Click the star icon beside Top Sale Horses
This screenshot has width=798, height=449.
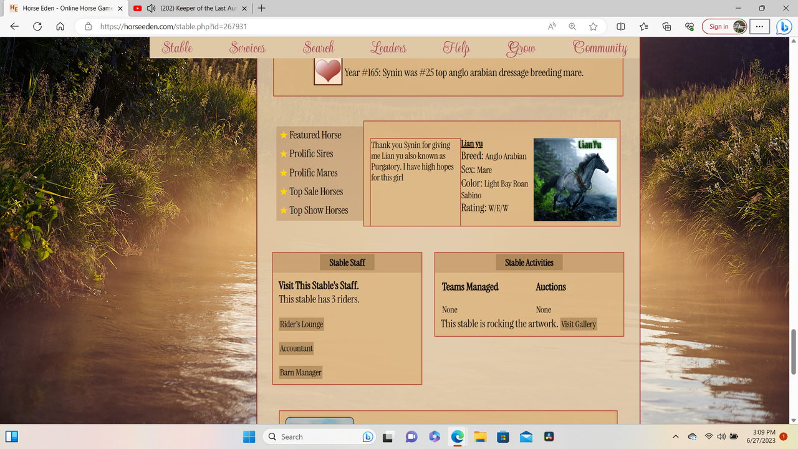tap(283, 191)
